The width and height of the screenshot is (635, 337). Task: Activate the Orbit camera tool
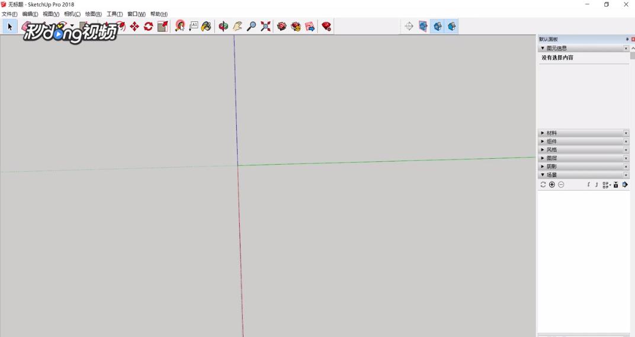click(x=223, y=27)
